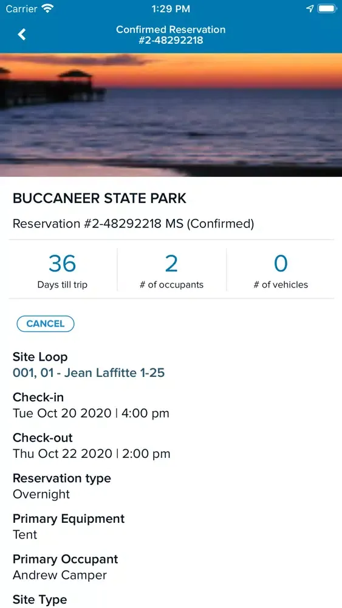The width and height of the screenshot is (342, 608).
Task: Tap the Andrew Camper occupant name
Action: 60,575
